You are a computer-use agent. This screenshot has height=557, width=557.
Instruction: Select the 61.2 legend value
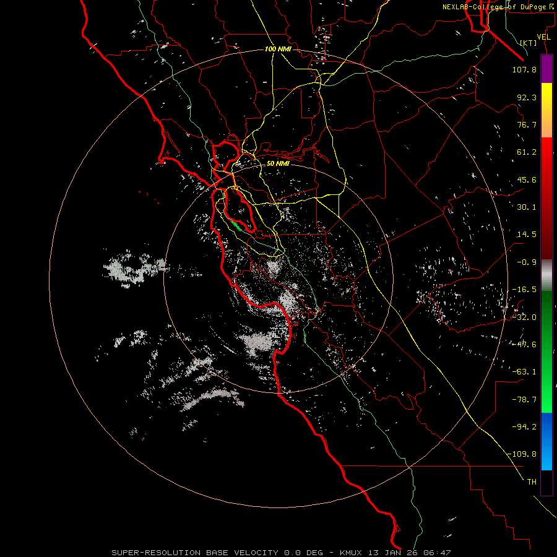(x=527, y=152)
